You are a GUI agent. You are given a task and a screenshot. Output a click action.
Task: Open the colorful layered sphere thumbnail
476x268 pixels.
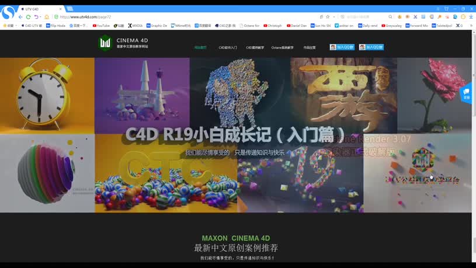click(47, 173)
